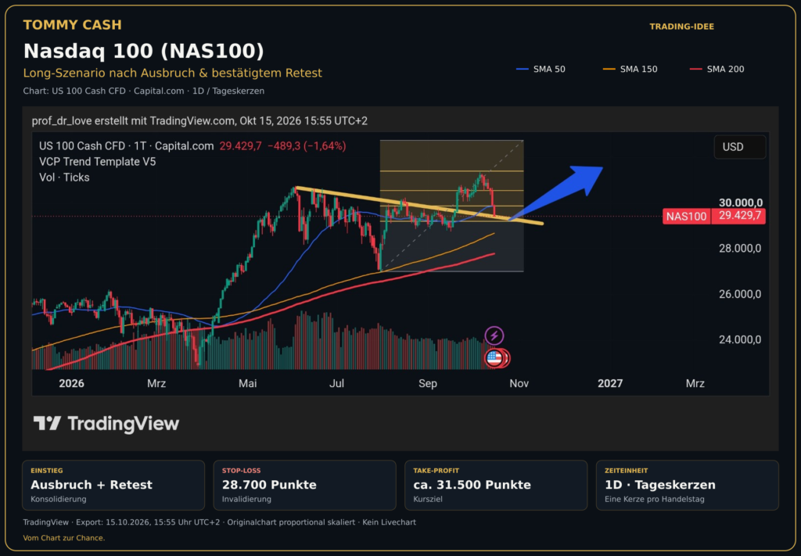Screen dimensions: 801x556
Task: Click the Nov time axis label
Action: tap(519, 383)
